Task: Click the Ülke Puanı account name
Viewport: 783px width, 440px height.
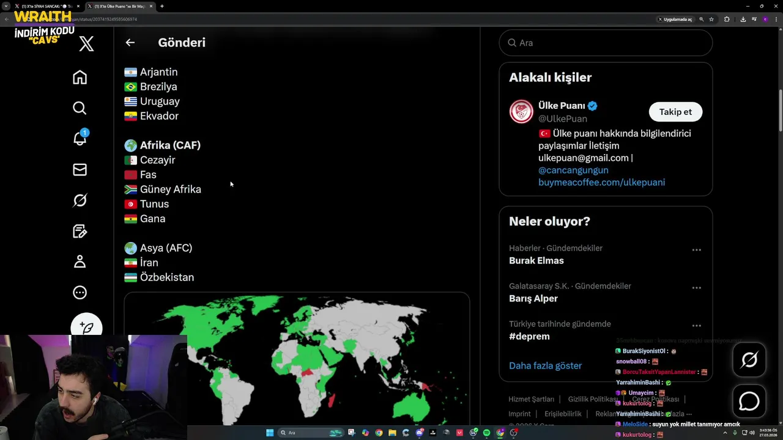Action: (562, 106)
